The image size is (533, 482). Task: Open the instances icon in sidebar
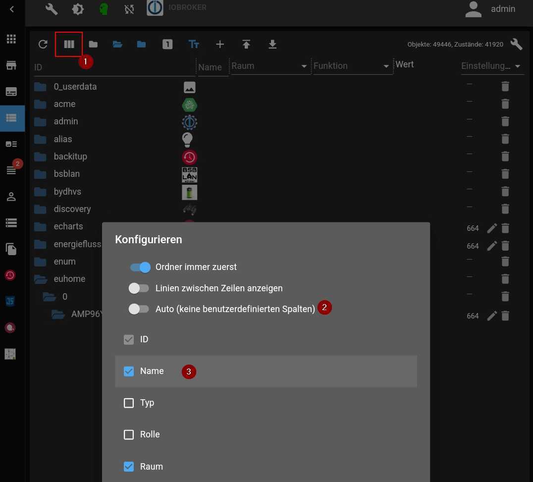click(x=11, y=92)
